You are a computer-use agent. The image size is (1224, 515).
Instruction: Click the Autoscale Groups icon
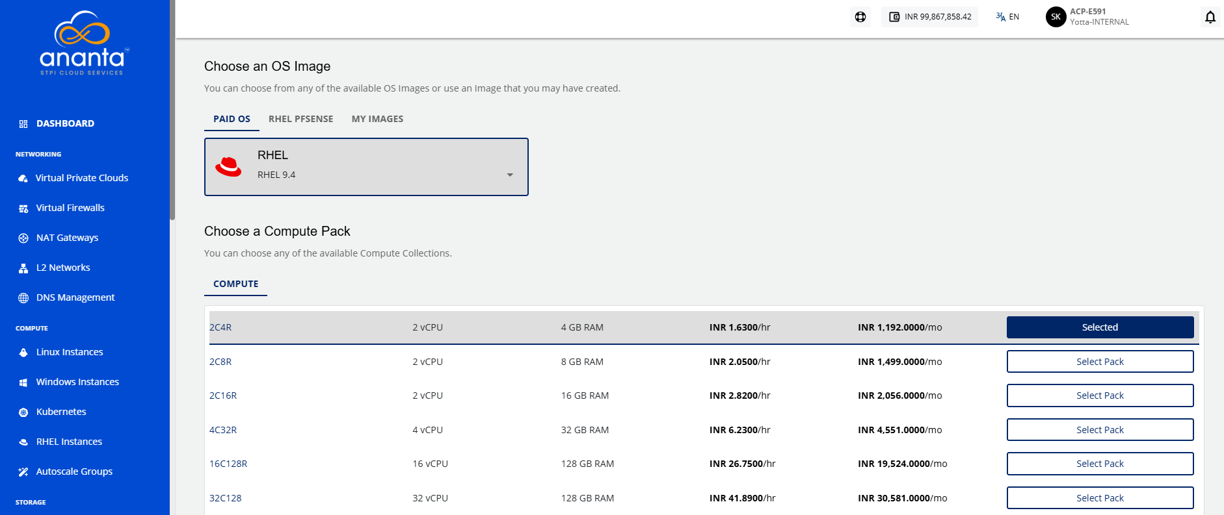coord(23,472)
